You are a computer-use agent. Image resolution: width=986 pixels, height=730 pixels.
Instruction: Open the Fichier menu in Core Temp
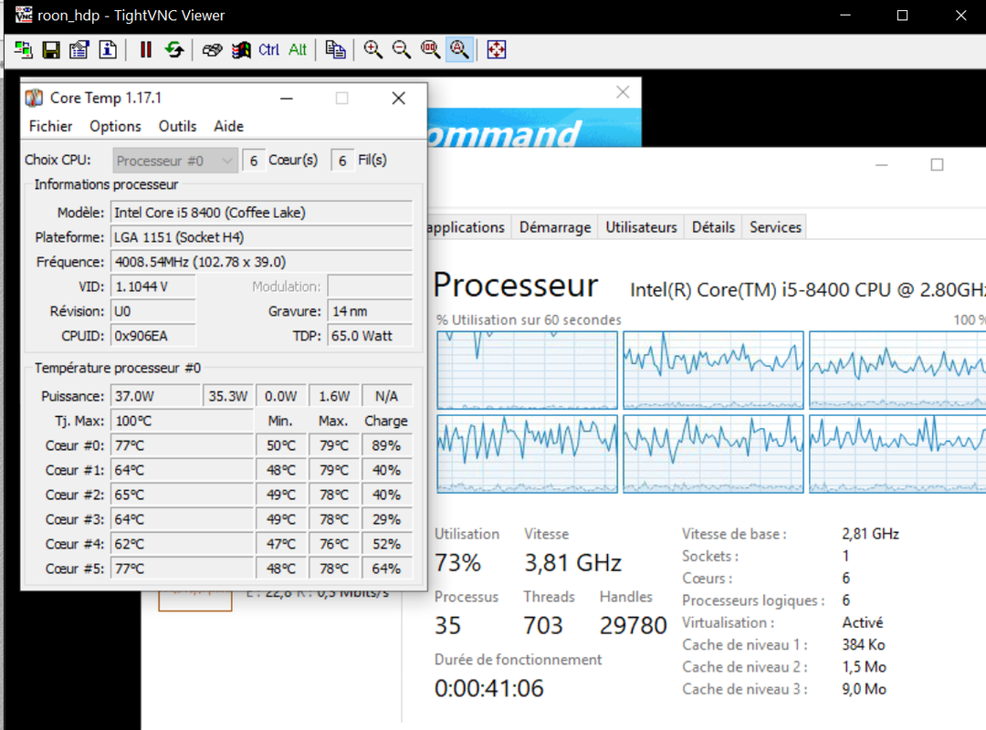50,127
